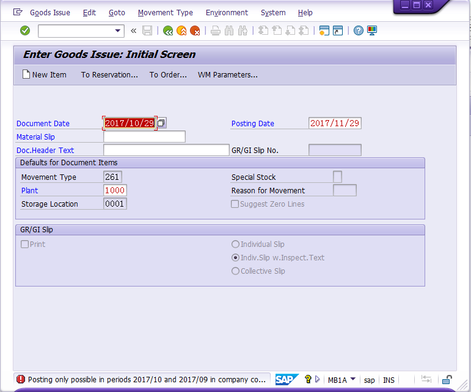
Task: Collapse the command field double-arrow icon
Action: 133,30
